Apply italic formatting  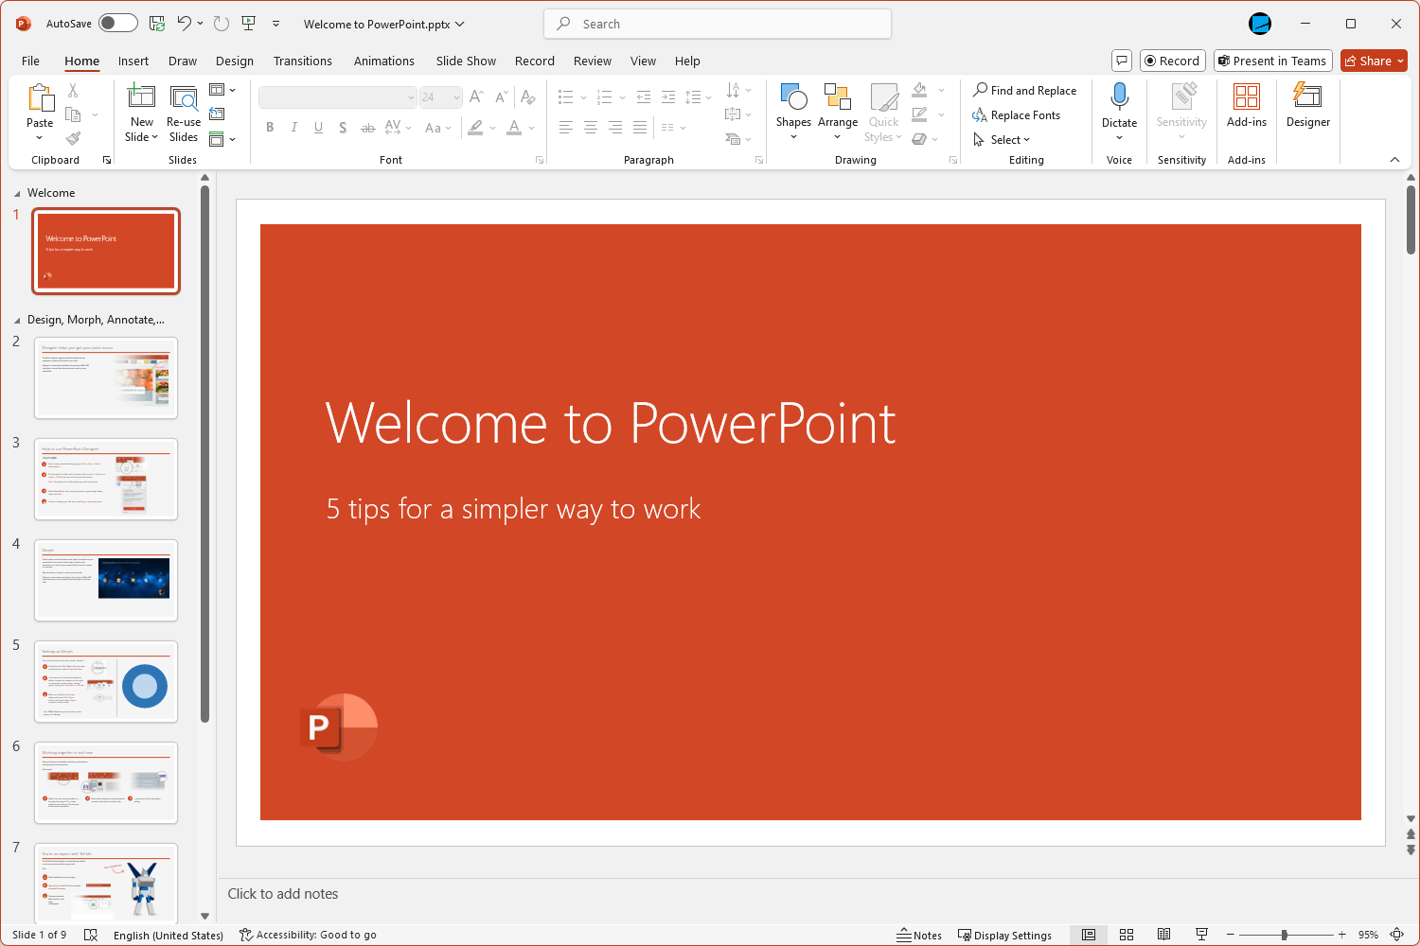294,127
